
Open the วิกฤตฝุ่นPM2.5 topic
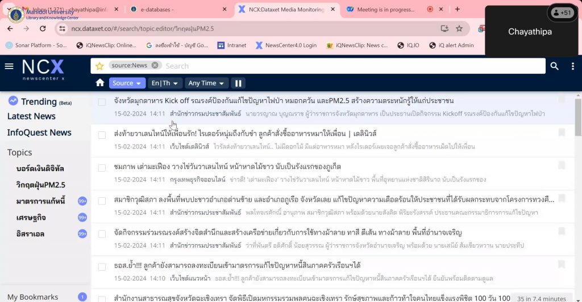[41, 185]
